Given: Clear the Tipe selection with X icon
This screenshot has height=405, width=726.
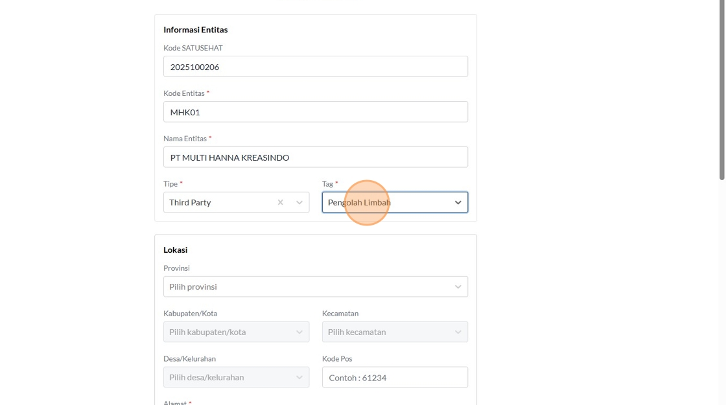Looking at the screenshot, I should [280, 202].
